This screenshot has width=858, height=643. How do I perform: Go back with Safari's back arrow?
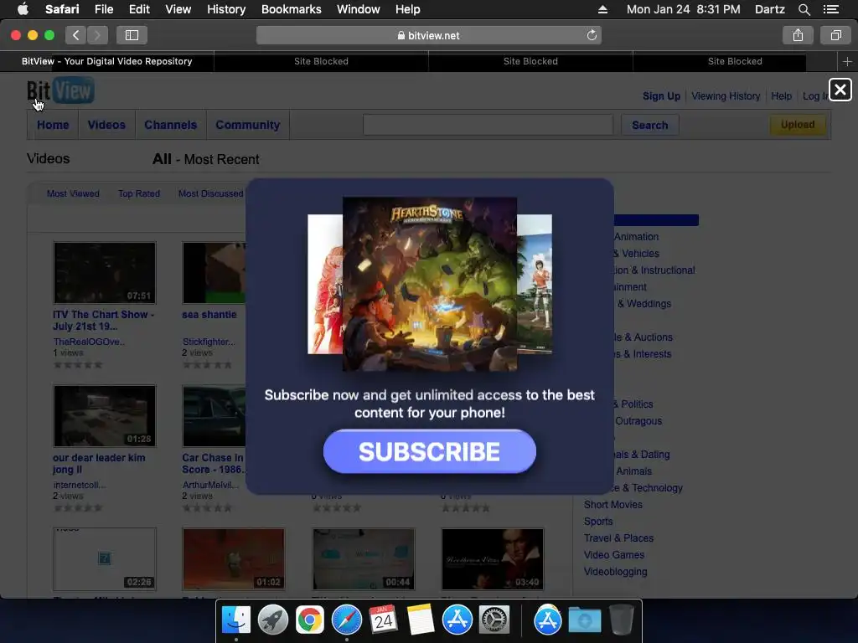[76, 35]
